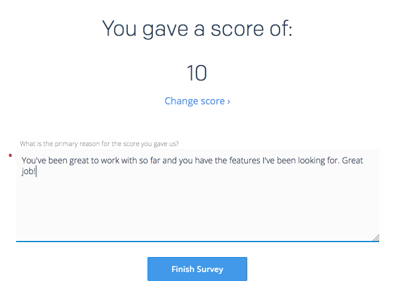393x297 pixels.
Task: Click the word "Survey" on the blue button
Action: [x=209, y=269]
